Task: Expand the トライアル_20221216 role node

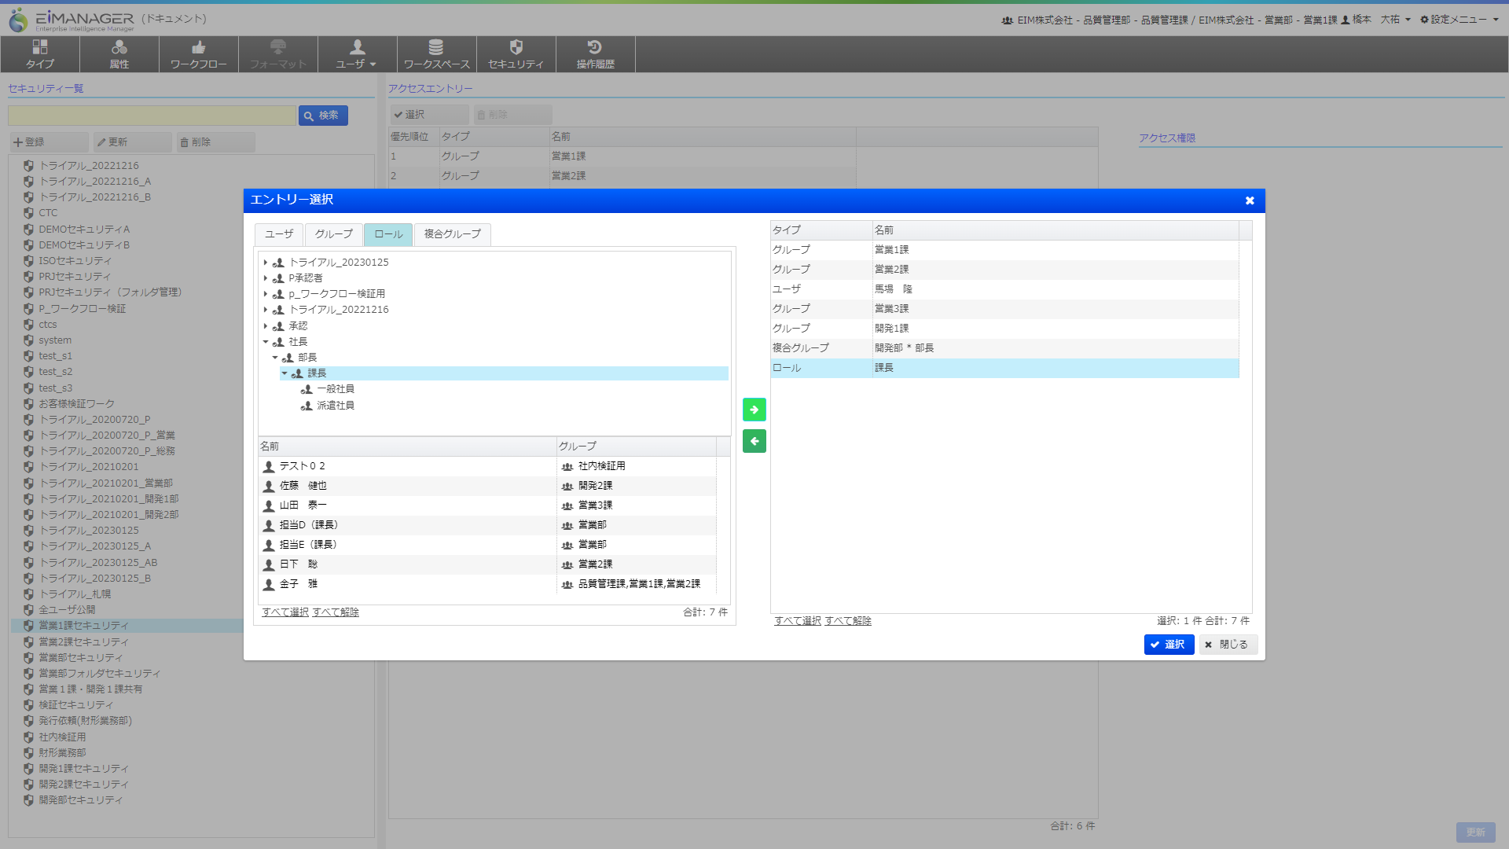Action: click(x=266, y=310)
